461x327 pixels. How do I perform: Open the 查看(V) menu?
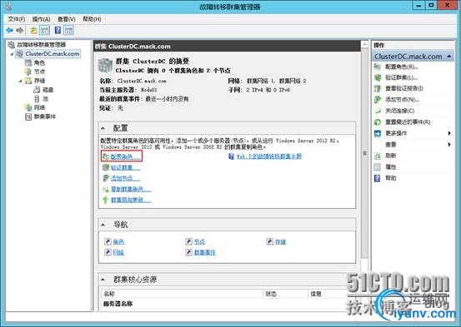(67, 19)
